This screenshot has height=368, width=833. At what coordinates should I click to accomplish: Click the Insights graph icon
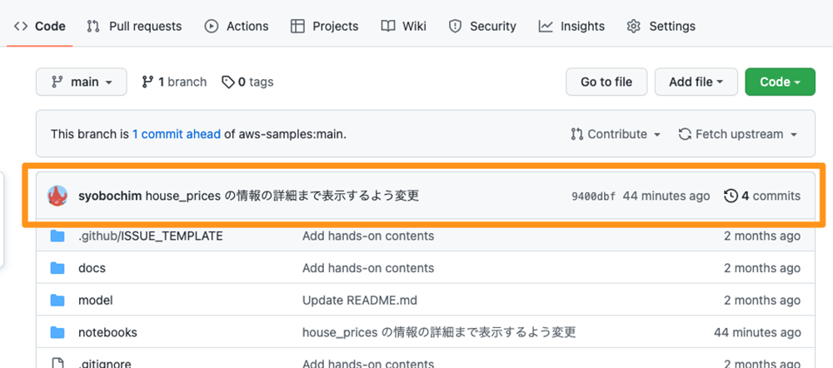(546, 26)
